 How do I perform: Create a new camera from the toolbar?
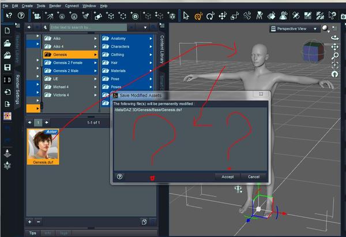37,16
